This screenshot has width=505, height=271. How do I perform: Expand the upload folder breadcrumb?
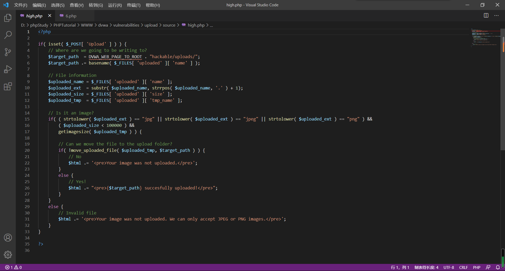151,25
